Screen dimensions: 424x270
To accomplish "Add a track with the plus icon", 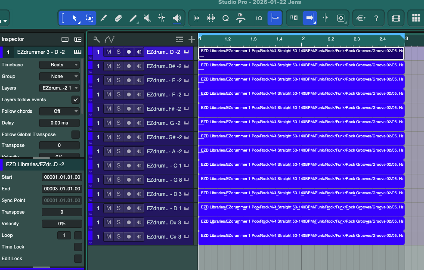I will 192,40.
